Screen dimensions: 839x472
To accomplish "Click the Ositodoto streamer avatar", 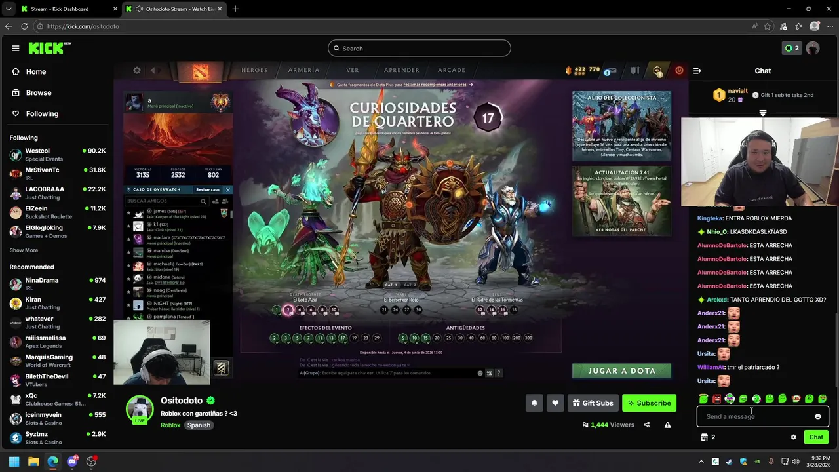I will [140, 409].
